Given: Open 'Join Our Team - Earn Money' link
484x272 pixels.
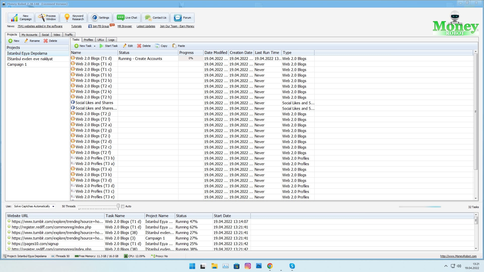Looking at the screenshot, I should pos(177,26).
